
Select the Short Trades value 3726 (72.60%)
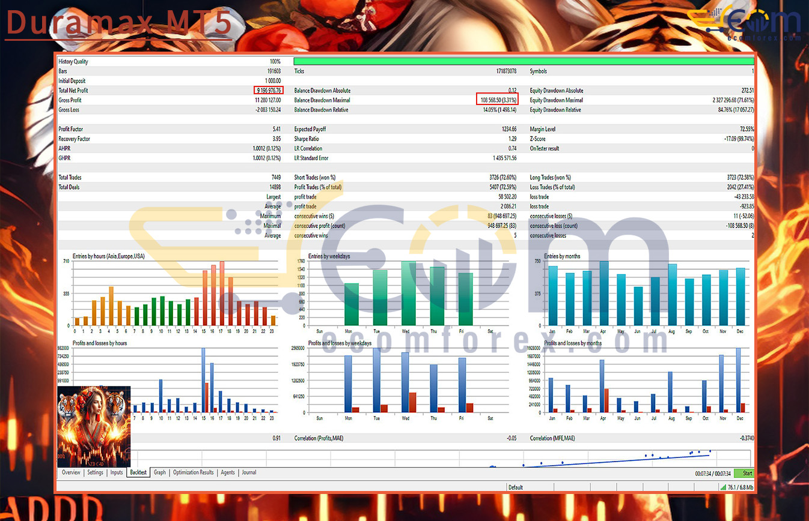tap(503, 177)
